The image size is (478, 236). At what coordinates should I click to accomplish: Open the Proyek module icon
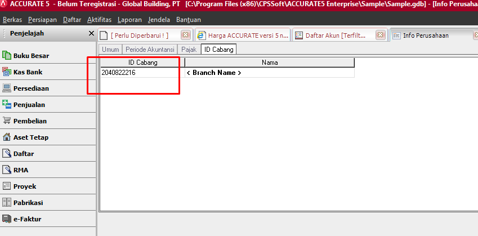7,186
